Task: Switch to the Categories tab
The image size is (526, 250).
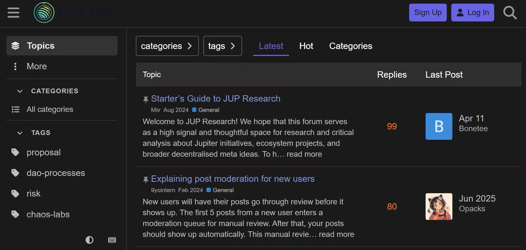Action: (x=351, y=46)
